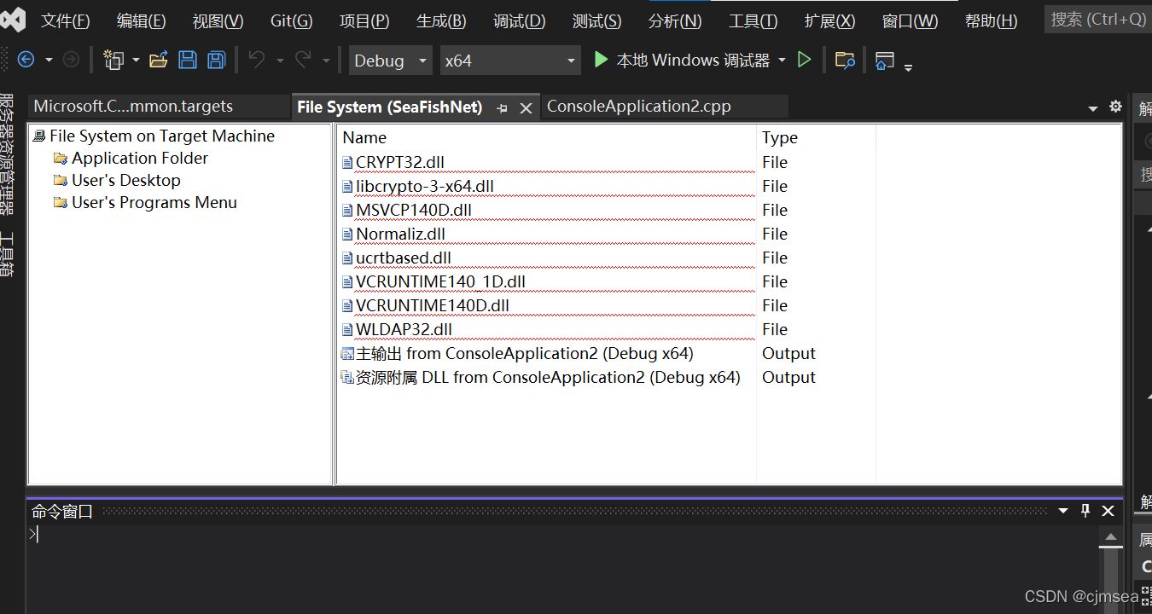Open the x64 platform dropdown
This screenshot has height=614, width=1152.
pyautogui.click(x=510, y=61)
